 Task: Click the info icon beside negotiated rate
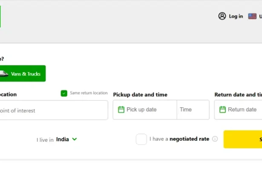click(215, 139)
